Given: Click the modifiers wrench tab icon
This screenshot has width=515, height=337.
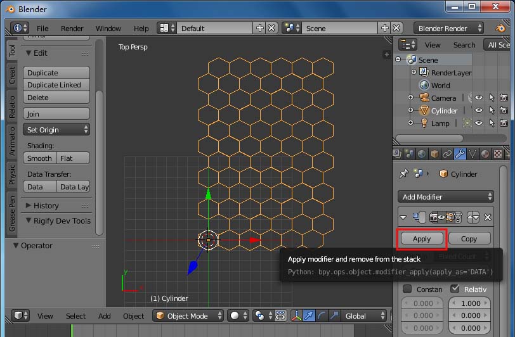Looking at the screenshot, I should [x=461, y=154].
